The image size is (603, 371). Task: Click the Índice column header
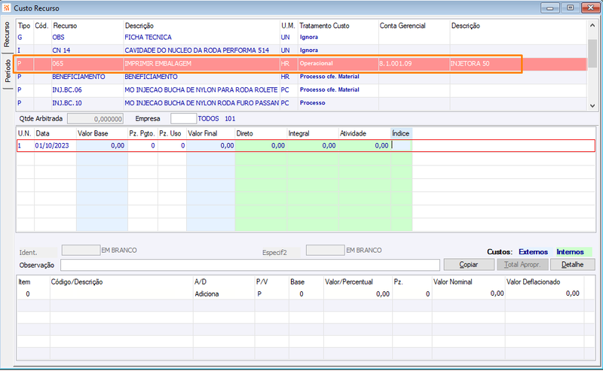point(401,134)
